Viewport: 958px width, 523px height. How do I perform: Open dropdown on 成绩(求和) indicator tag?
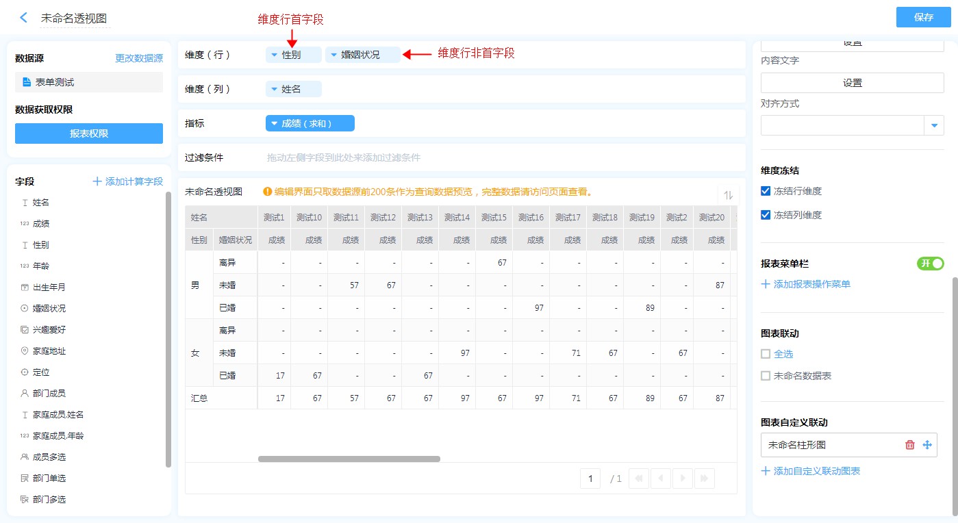point(275,123)
